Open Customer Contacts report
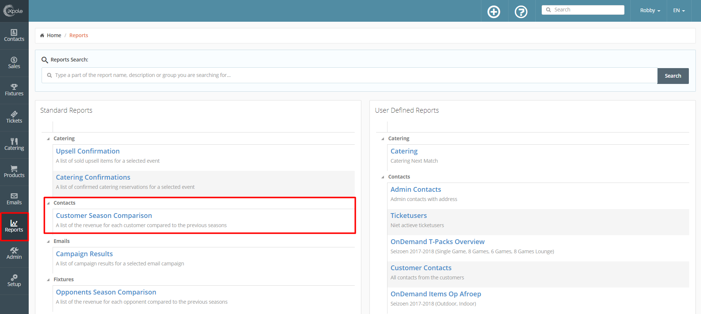Screen dimensions: 701x314 coord(421,268)
